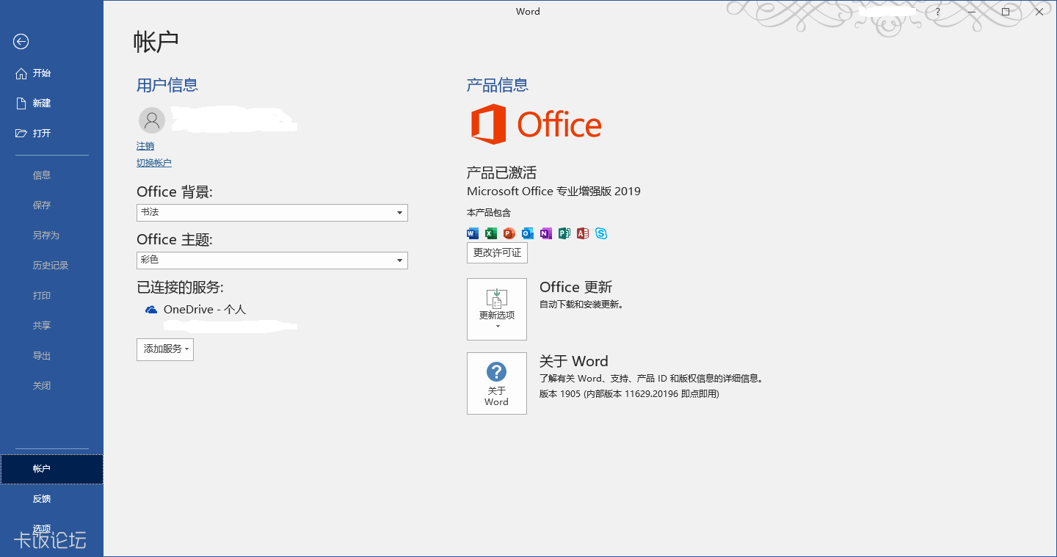Open 历史记录 in the sidebar

[x=51, y=266]
